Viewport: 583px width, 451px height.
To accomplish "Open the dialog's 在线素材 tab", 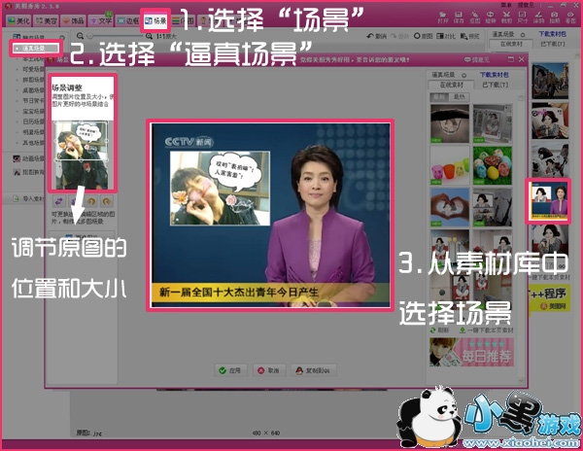I will (452, 85).
